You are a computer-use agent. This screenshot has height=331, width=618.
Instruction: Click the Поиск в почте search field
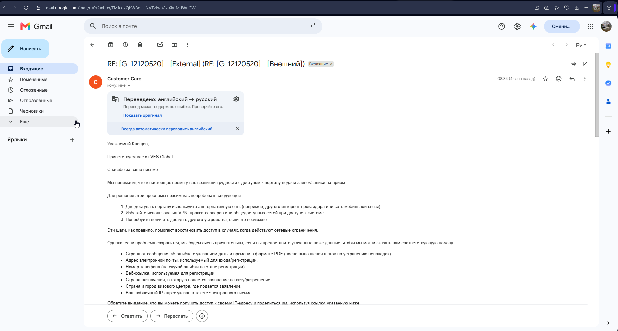tap(203, 26)
